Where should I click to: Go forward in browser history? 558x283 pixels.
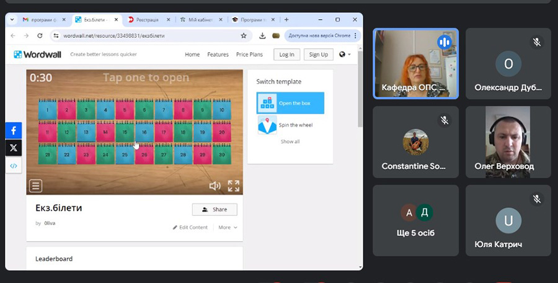tap(26, 35)
